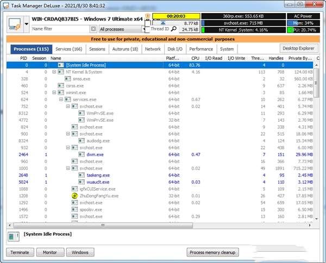
Task: Click the Mem: 34% usage bar
Action: tap(303, 23)
